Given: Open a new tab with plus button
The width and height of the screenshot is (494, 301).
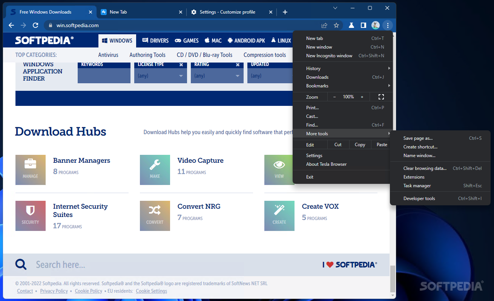Looking at the screenshot, I should click(285, 12).
